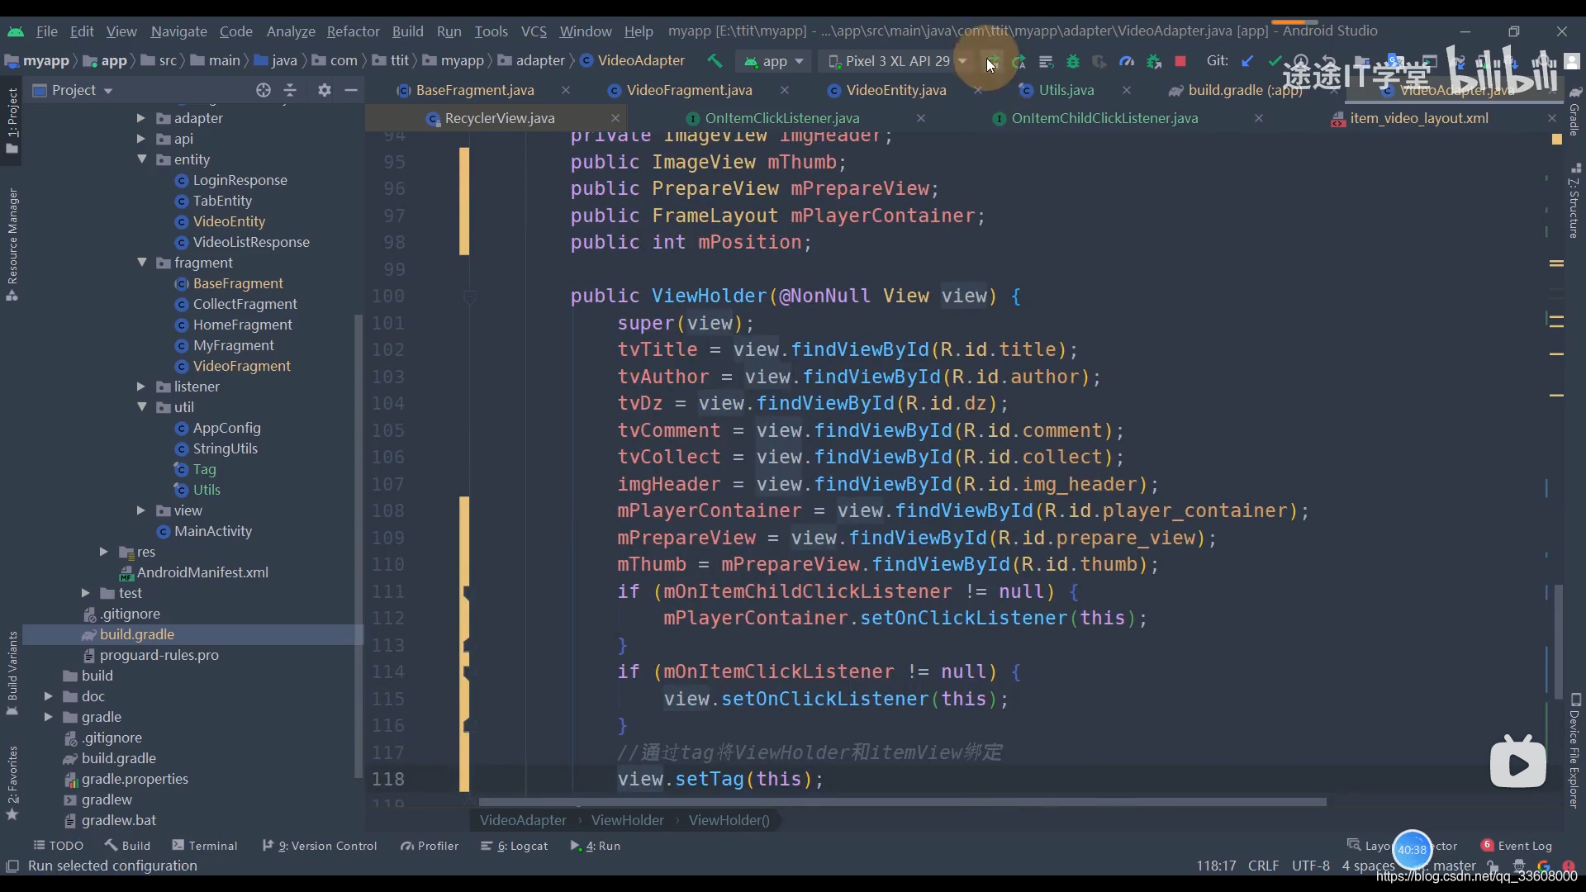Close the OnItemClickListener.java tab
Image resolution: width=1586 pixels, height=892 pixels.
point(920,118)
